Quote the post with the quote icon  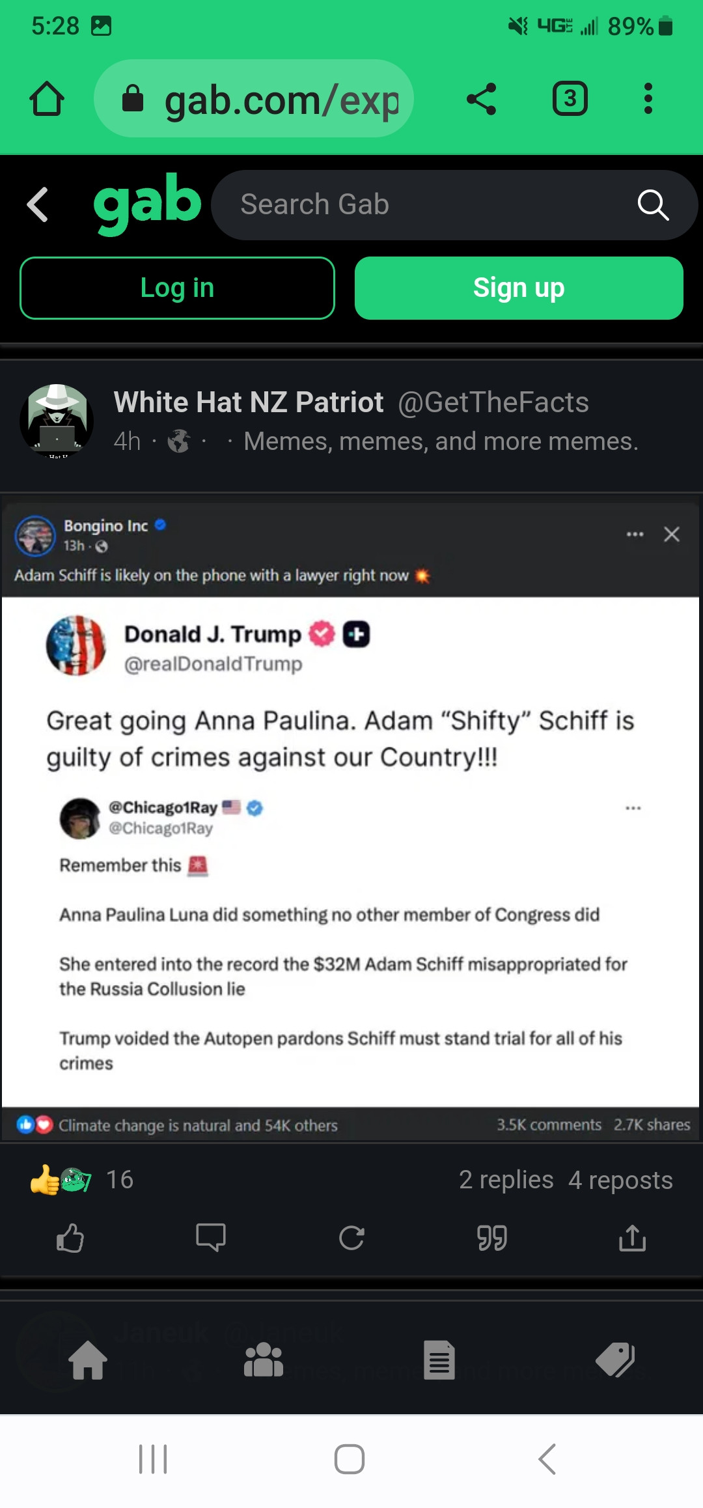[492, 1237]
